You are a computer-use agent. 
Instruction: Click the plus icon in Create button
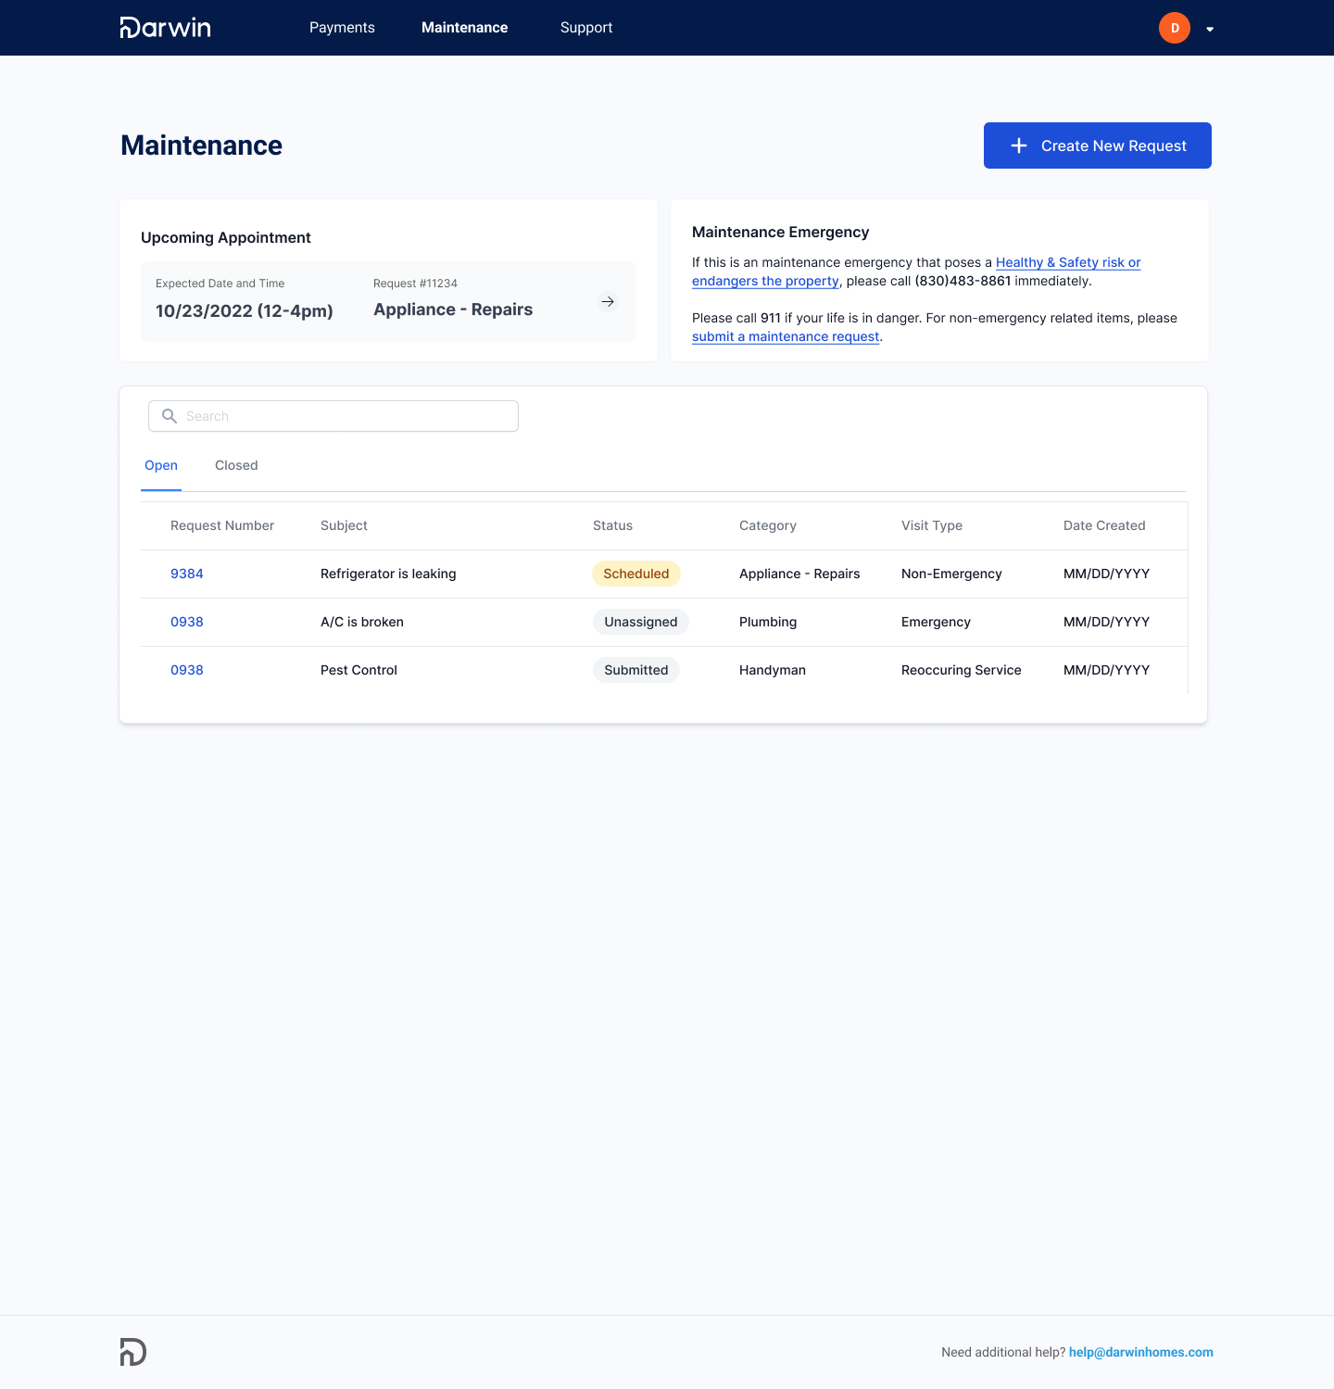(x=1019, y=145)
